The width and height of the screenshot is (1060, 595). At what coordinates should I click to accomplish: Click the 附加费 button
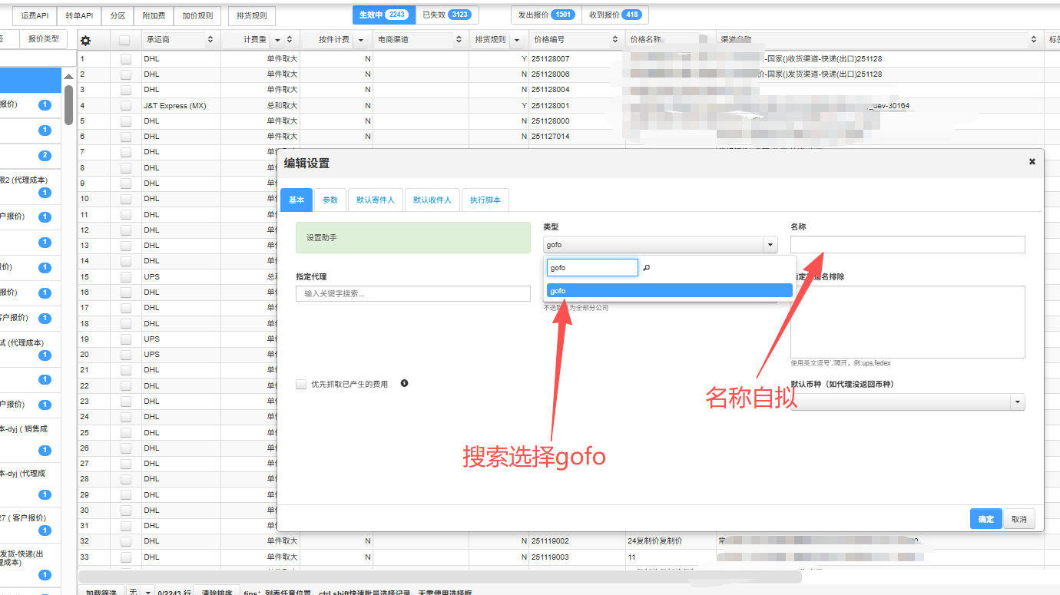(x=154, y=15)
